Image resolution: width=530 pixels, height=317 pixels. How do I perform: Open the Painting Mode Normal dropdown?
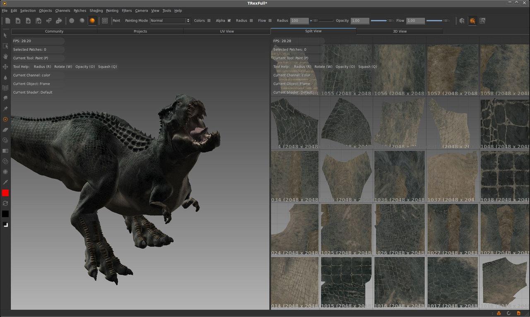pyautogui.click(x=170, y=20)
